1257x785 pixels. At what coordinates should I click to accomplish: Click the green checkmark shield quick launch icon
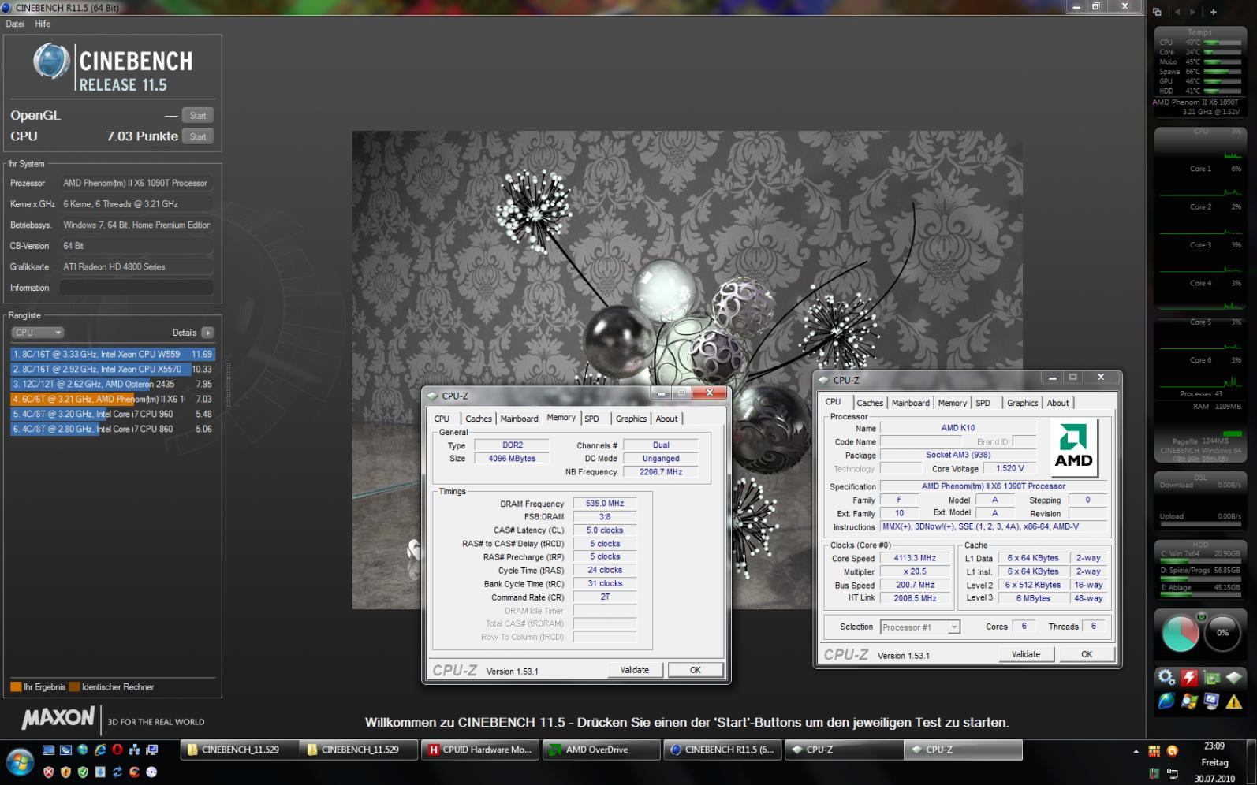(83, 772)
